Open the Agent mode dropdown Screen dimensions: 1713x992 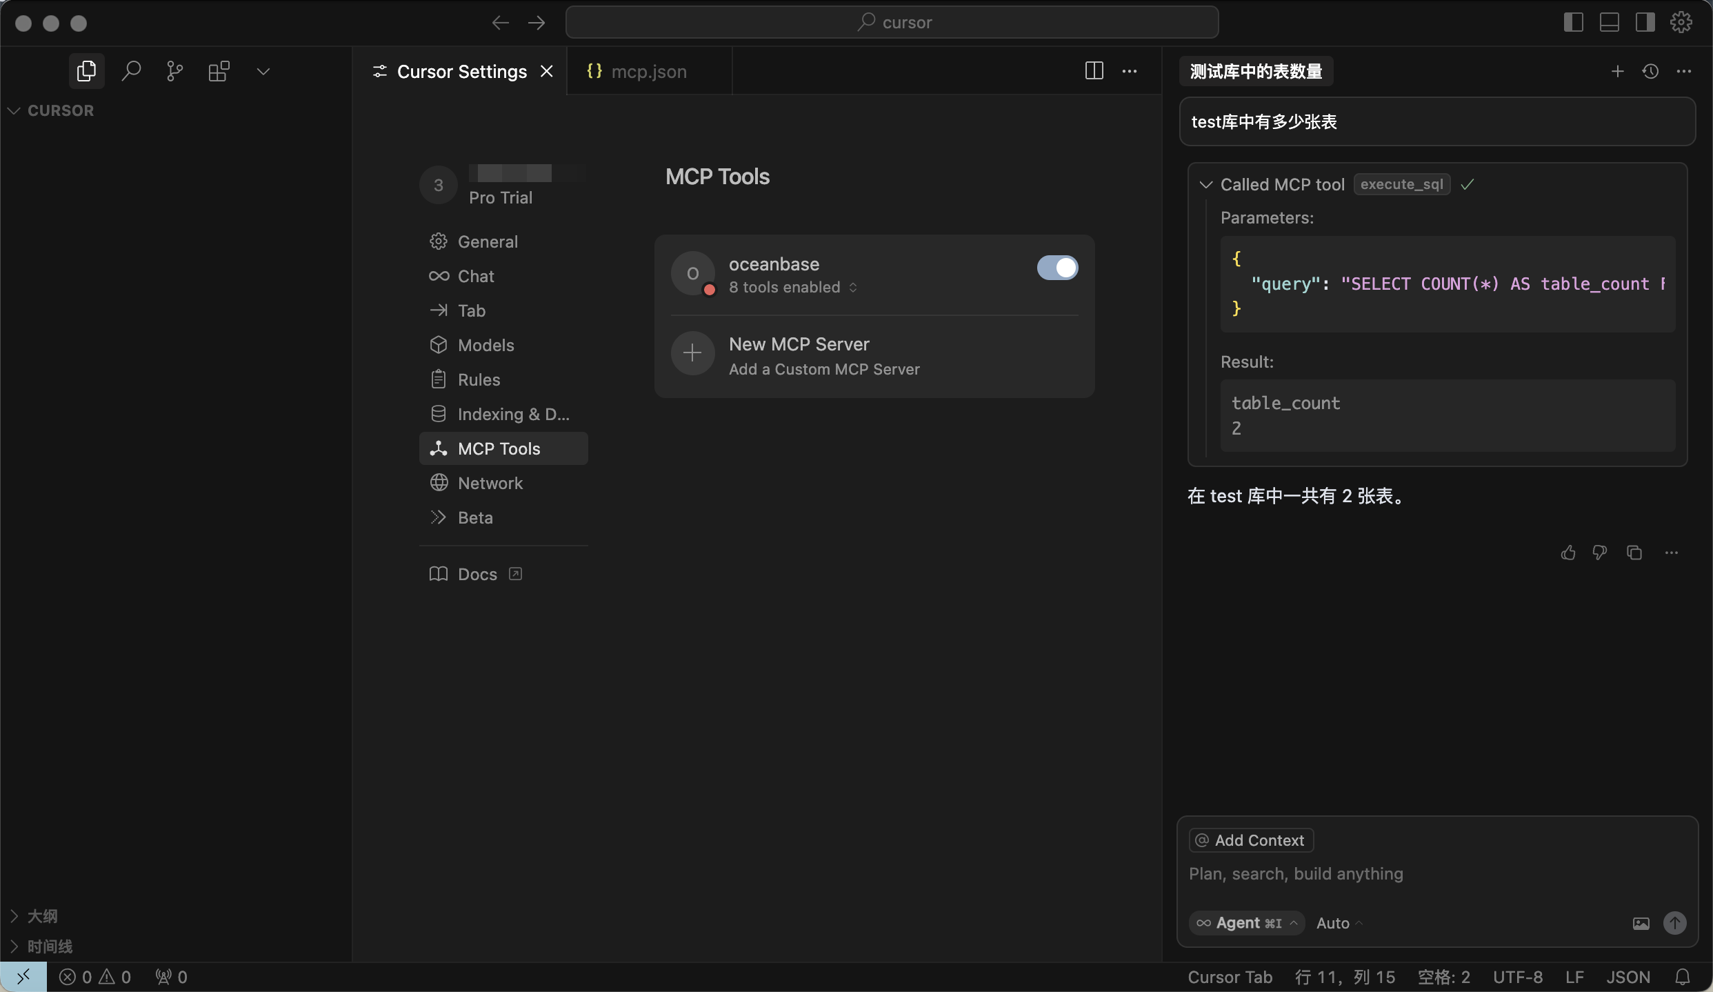(1247, 923)
